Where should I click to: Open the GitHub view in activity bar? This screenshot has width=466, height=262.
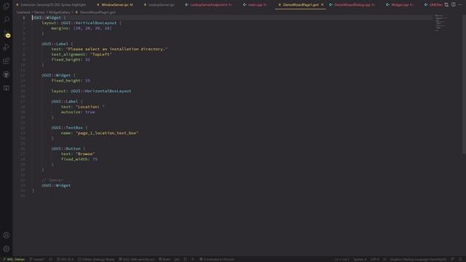coord(7,74)
